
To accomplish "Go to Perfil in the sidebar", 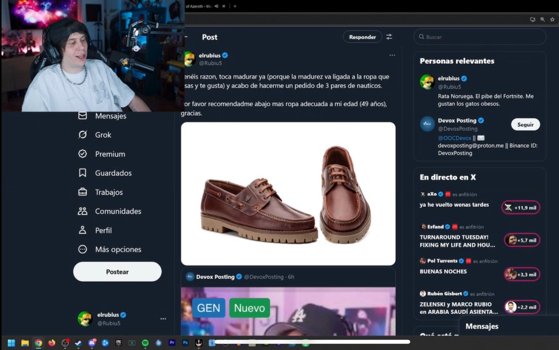I will point(95,230).
